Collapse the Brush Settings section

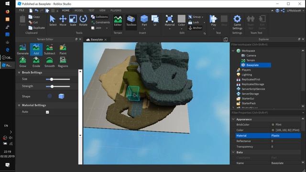tap(19, 73)
